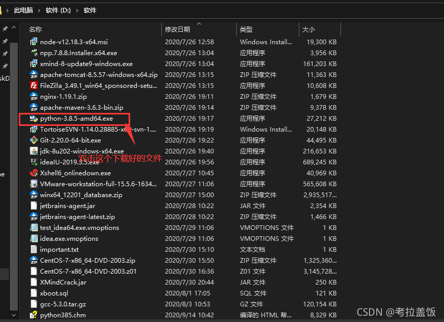Click the XMindCrack.jar file icon
Image resolution: width=444 pixels, height=322 pixels.
34,282
